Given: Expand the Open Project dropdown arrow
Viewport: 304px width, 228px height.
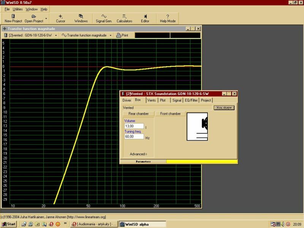Looking at the screenshot, I should click(46, 18).
